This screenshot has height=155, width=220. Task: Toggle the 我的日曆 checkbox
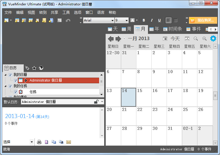point(10,75)
